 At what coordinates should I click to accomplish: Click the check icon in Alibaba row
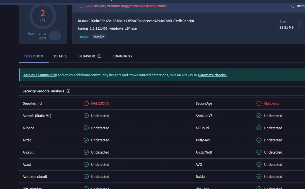86,128
